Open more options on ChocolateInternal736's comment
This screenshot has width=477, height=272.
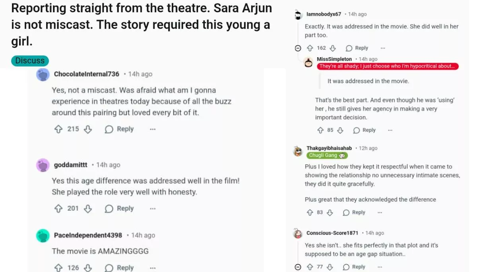coord(153,129)
